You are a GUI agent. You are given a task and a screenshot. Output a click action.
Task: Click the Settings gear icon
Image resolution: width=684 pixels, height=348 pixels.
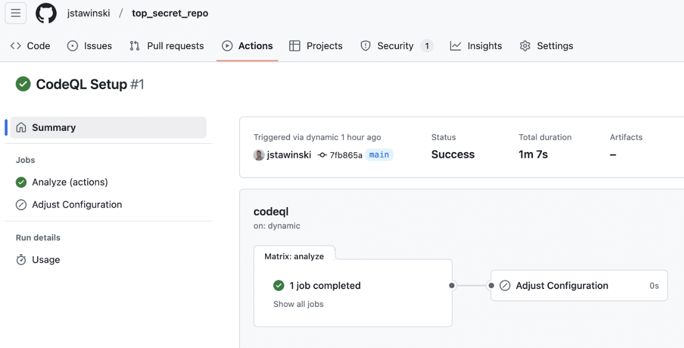coord(525,46)
